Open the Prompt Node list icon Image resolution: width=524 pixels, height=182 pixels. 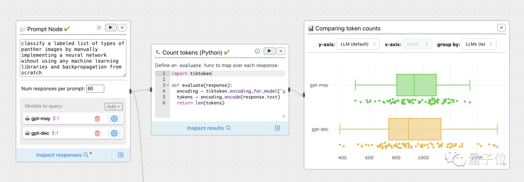coord(98,28)
